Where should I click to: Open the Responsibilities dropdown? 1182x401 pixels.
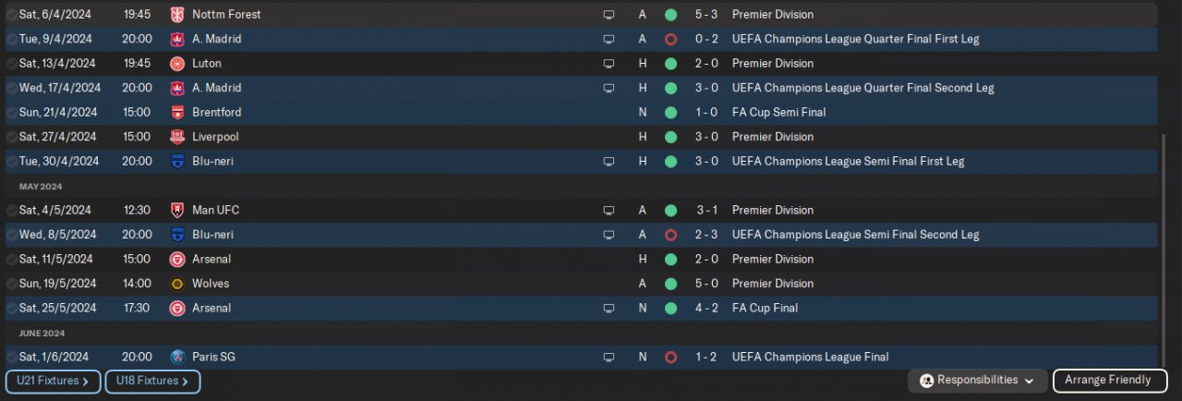click(x=978, y=381)
